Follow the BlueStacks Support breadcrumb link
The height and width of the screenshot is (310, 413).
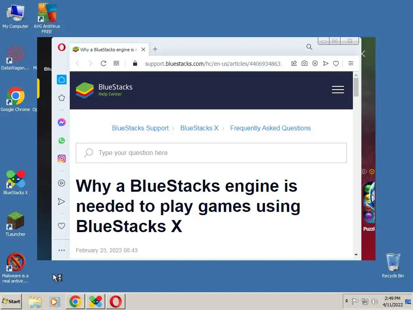click(140, 128)
